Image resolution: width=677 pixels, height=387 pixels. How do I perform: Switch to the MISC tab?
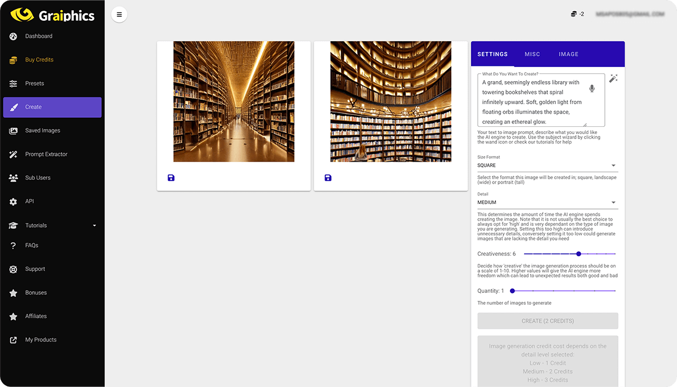[532, 54]
